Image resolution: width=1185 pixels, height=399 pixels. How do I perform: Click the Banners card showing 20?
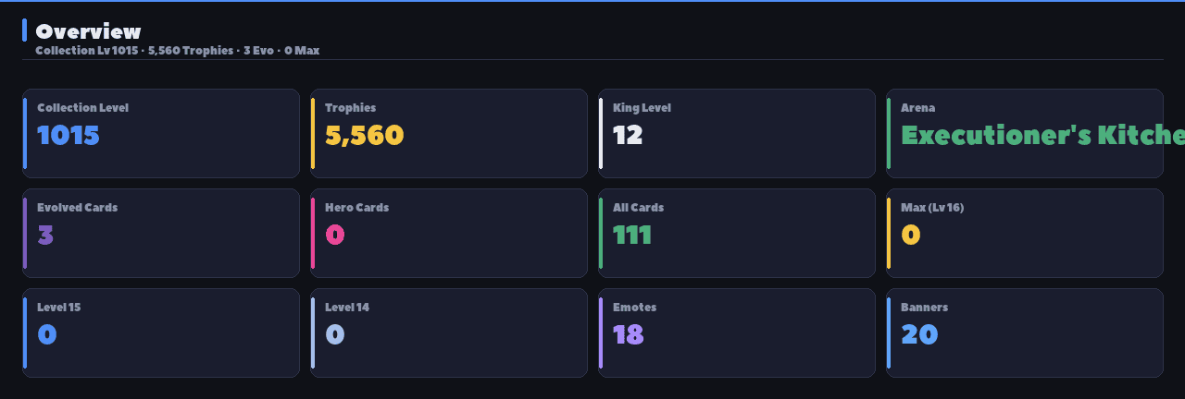point(1025,332)
